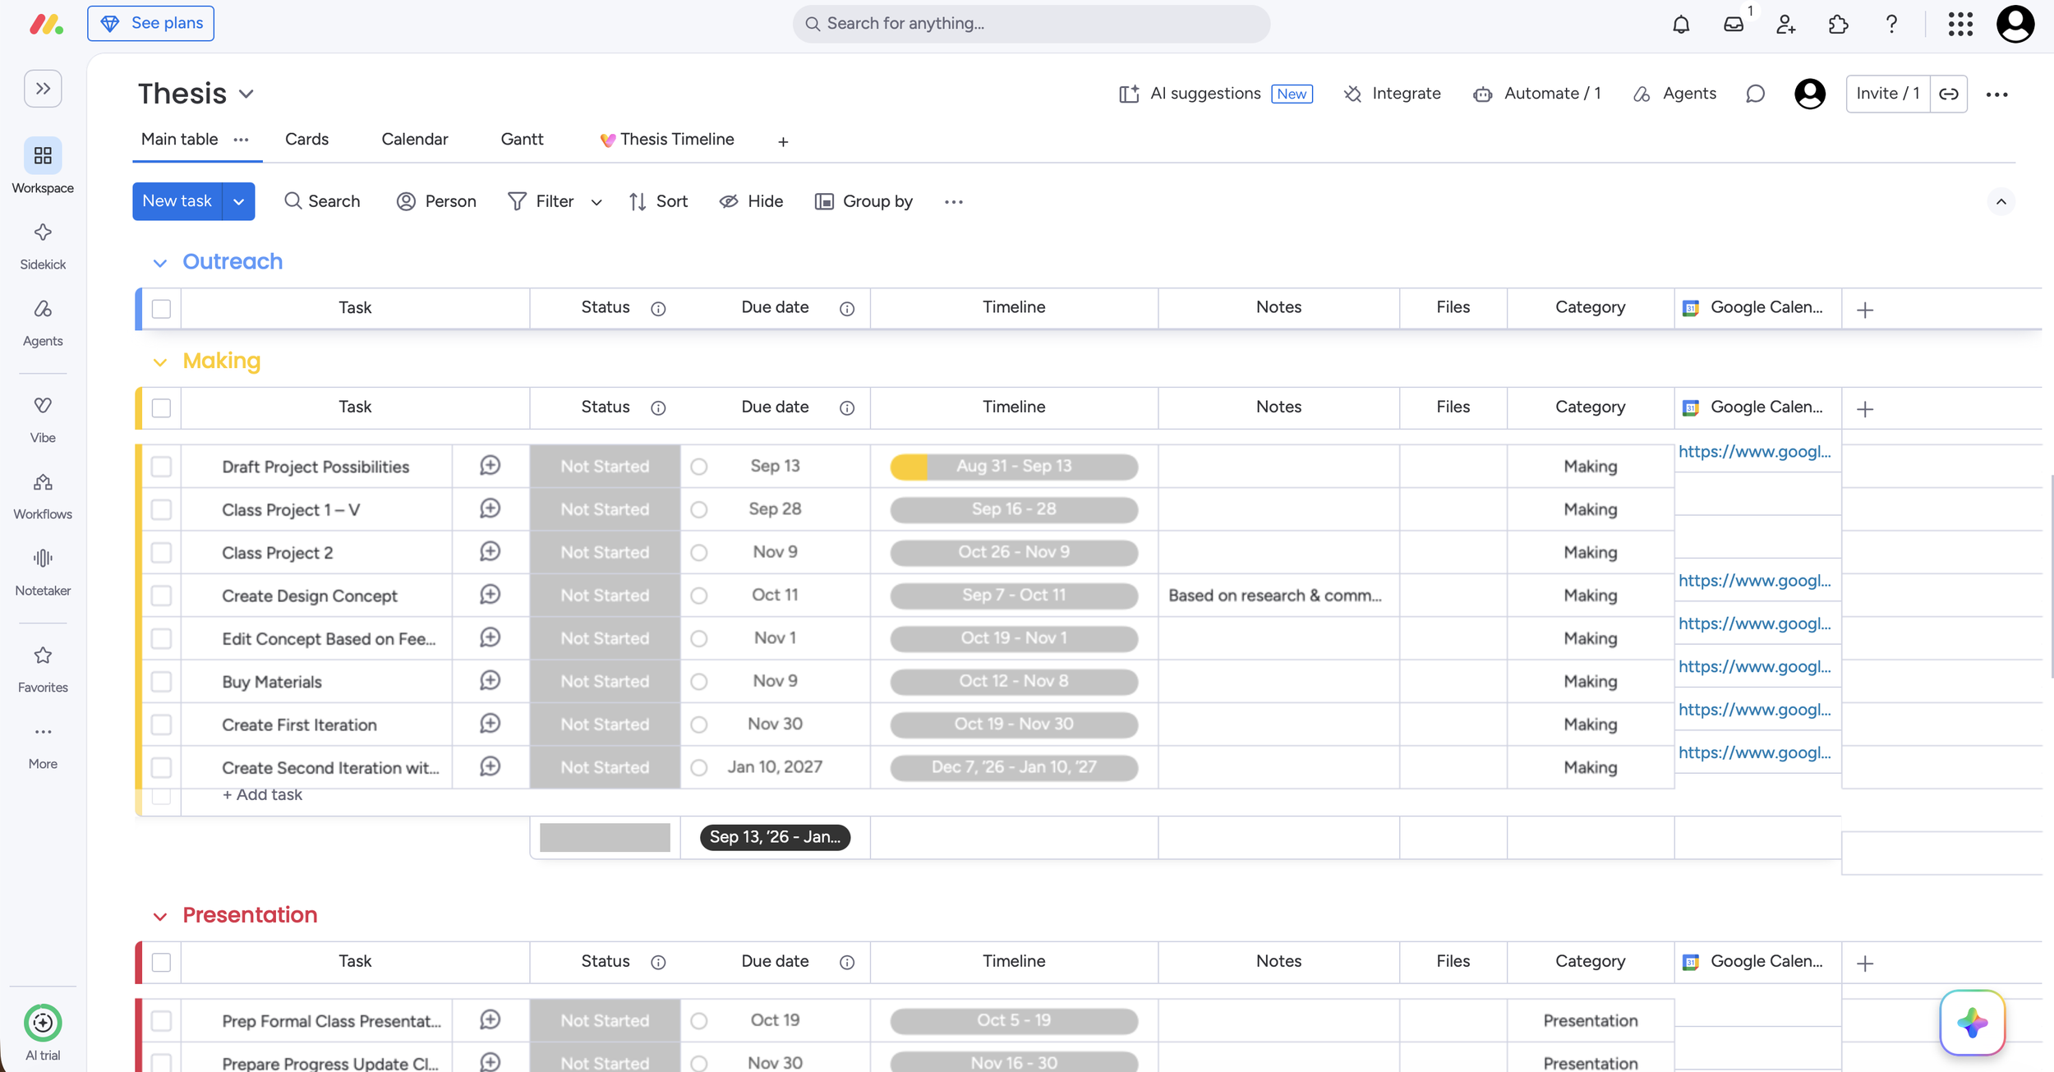
Task: Open Sidekick in the sidebar
Action: click(43, 246)
